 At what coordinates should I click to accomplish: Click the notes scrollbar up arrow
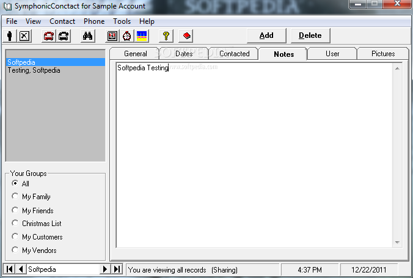[x=397, y=68]
